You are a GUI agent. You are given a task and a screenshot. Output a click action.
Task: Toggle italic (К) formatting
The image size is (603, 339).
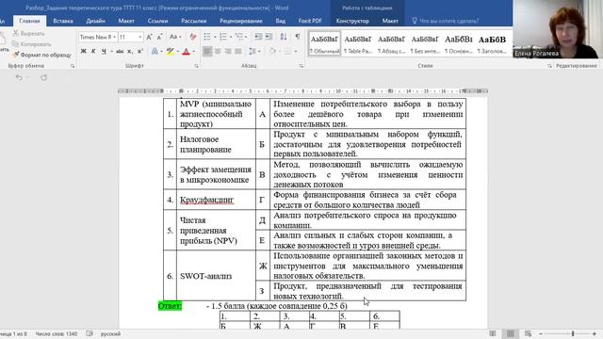(x=93, y=51)
